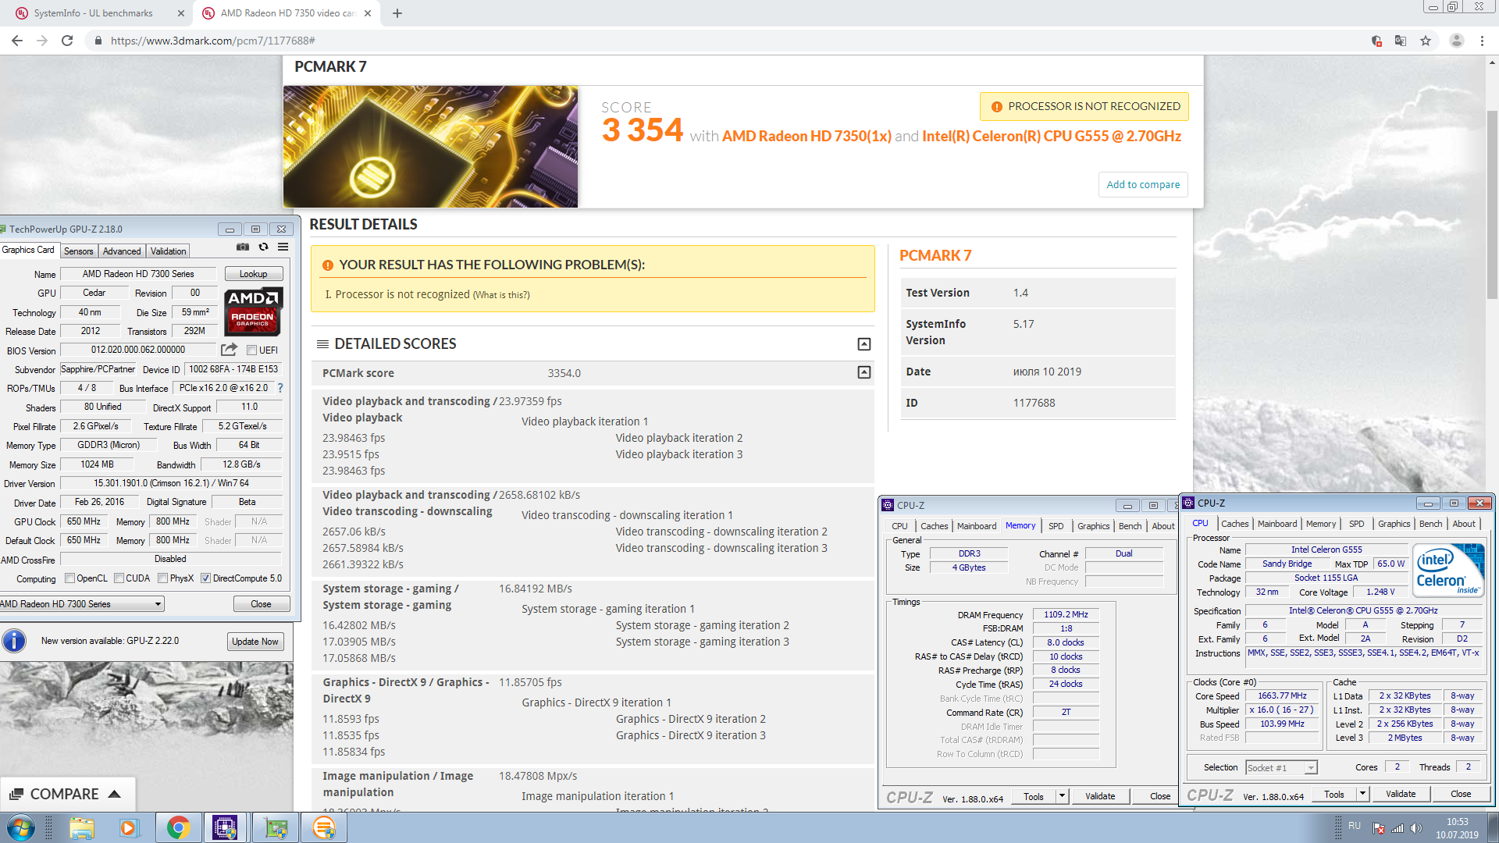The width and height of the screenshot is (1499, 843).
Task: Expand the COMPARE panel arrow
Action: pyautogui.click(x=115, y=794)
